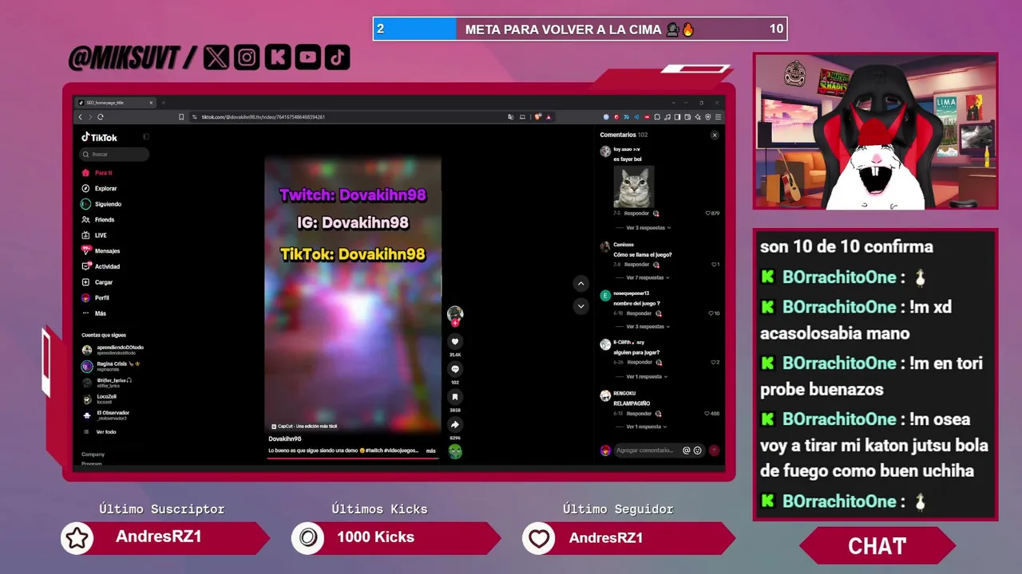Close the Comentarios panel
Image resolution: width=1022 pixels, height=574 pixels.
click(715, 136)
